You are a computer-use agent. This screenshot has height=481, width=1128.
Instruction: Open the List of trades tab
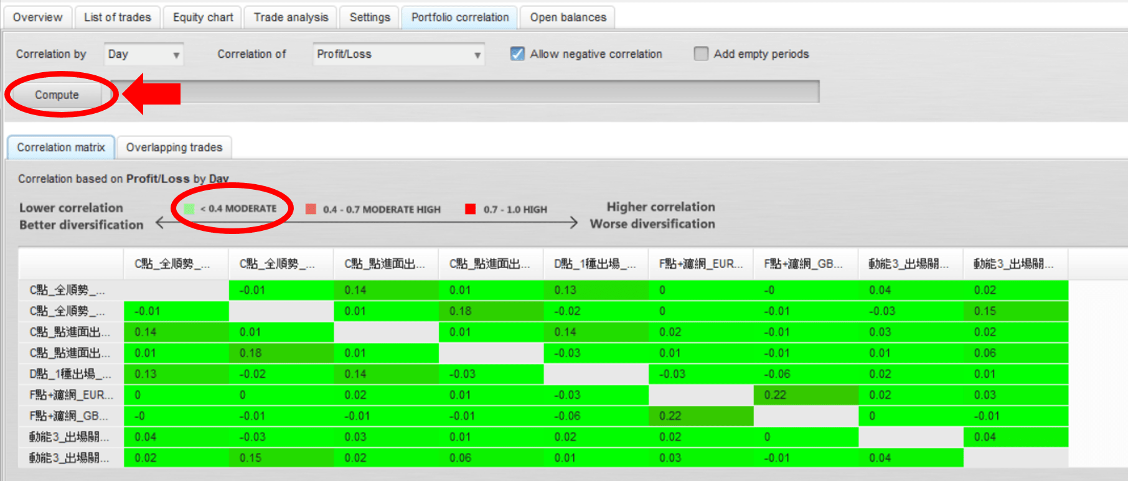[x=117, y=17]
